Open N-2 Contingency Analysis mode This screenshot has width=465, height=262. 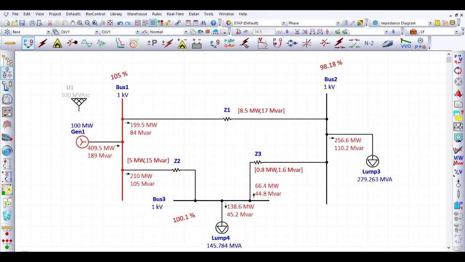pos(369,43)
